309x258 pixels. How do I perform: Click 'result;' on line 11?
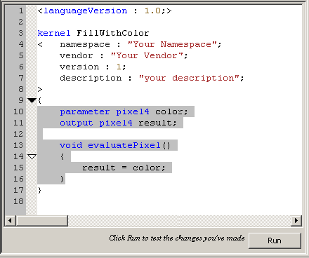157,123
